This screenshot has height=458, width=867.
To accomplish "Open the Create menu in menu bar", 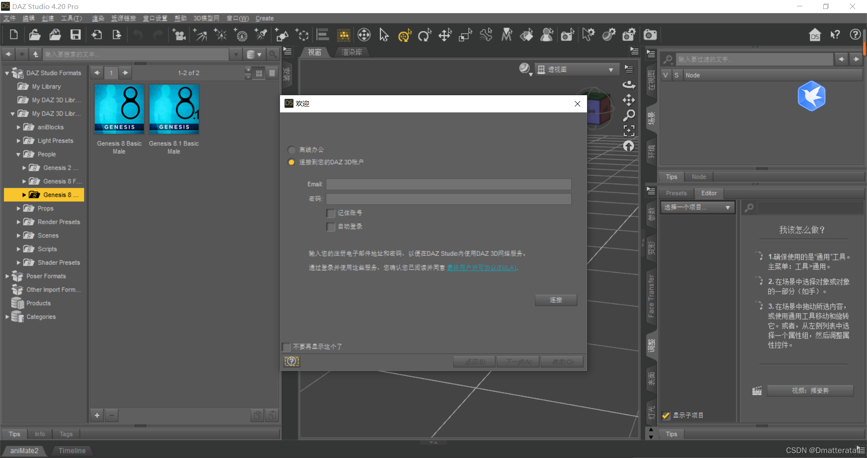I will [x=265, y=19].
